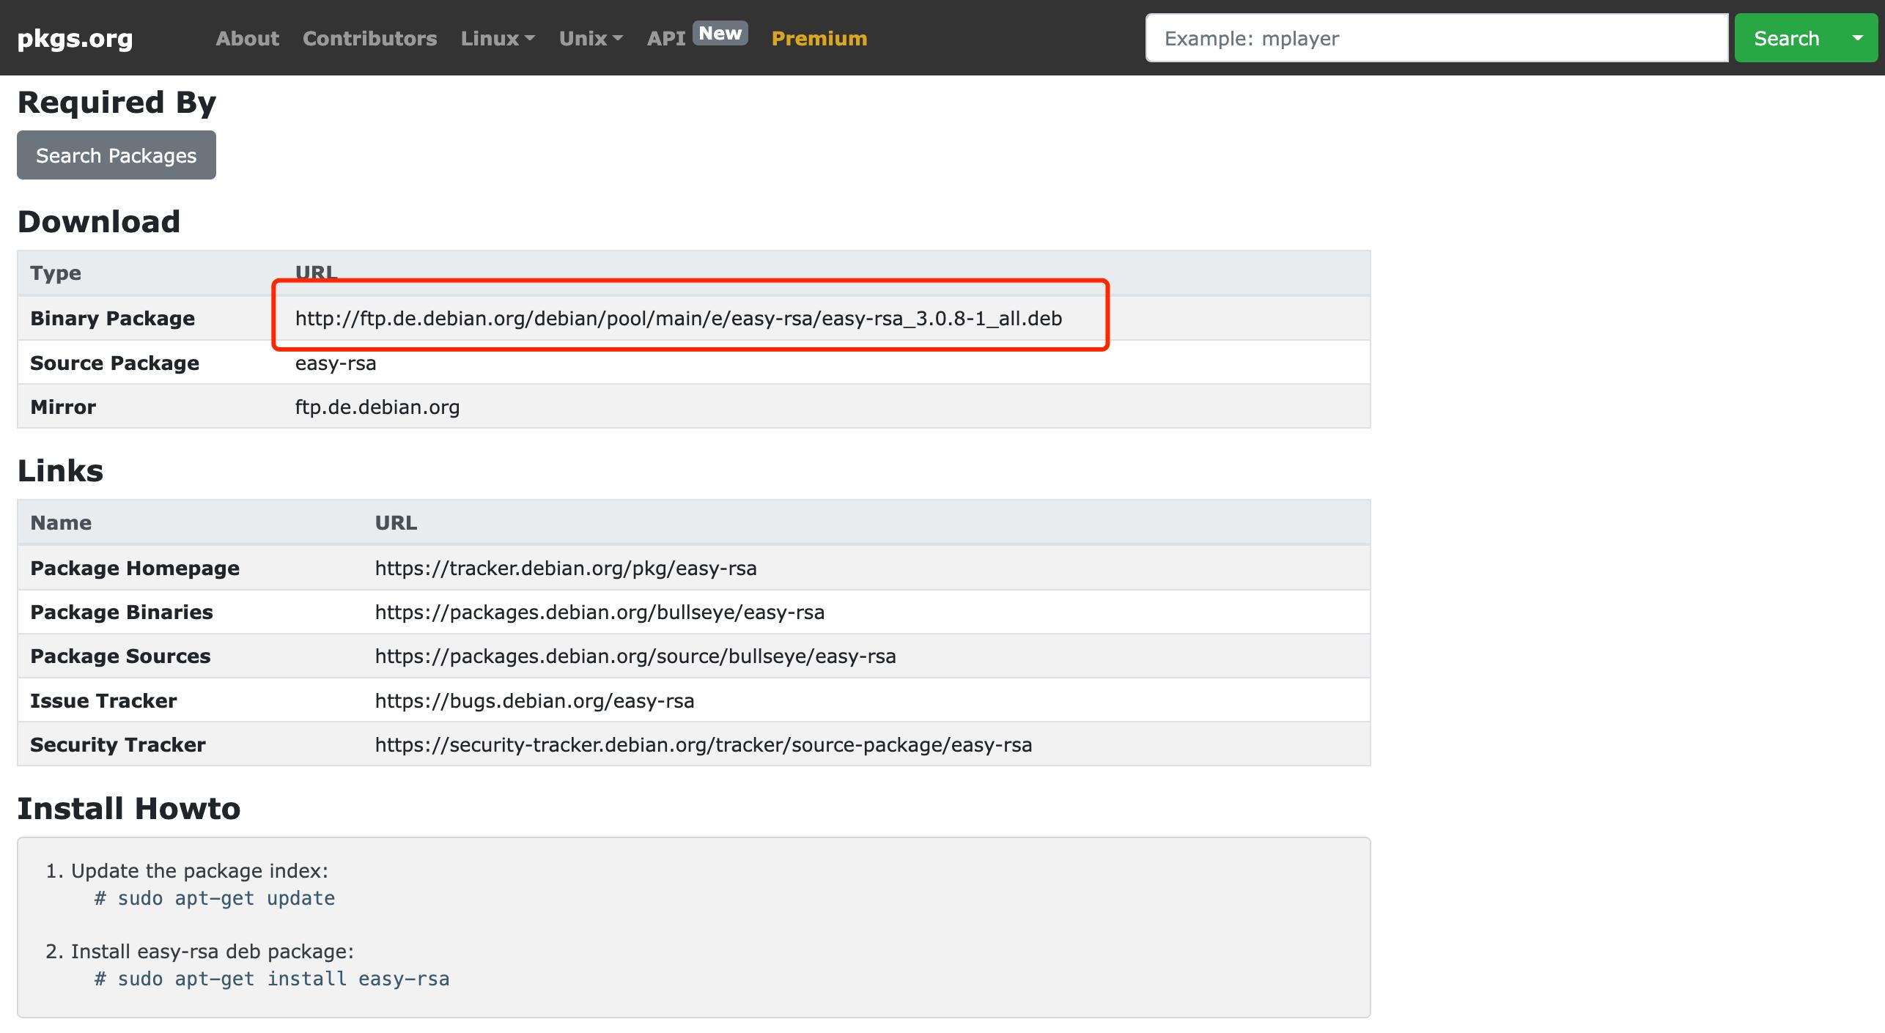Open the security-tracker.debian.org link
This screenshot has height=1033, width=1885.
coord(703,744)
